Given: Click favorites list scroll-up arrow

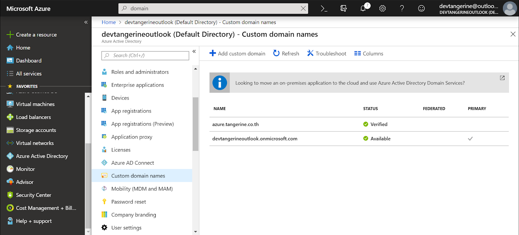Looking at the screenshot, I should click(88, 96).
